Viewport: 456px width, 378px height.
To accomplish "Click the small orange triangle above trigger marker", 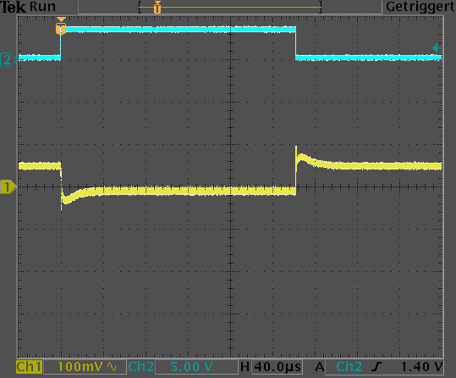I will point(62,19).
